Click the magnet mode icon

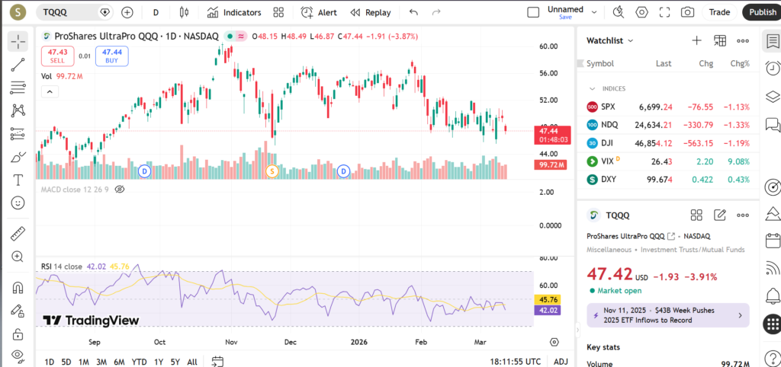18,288
